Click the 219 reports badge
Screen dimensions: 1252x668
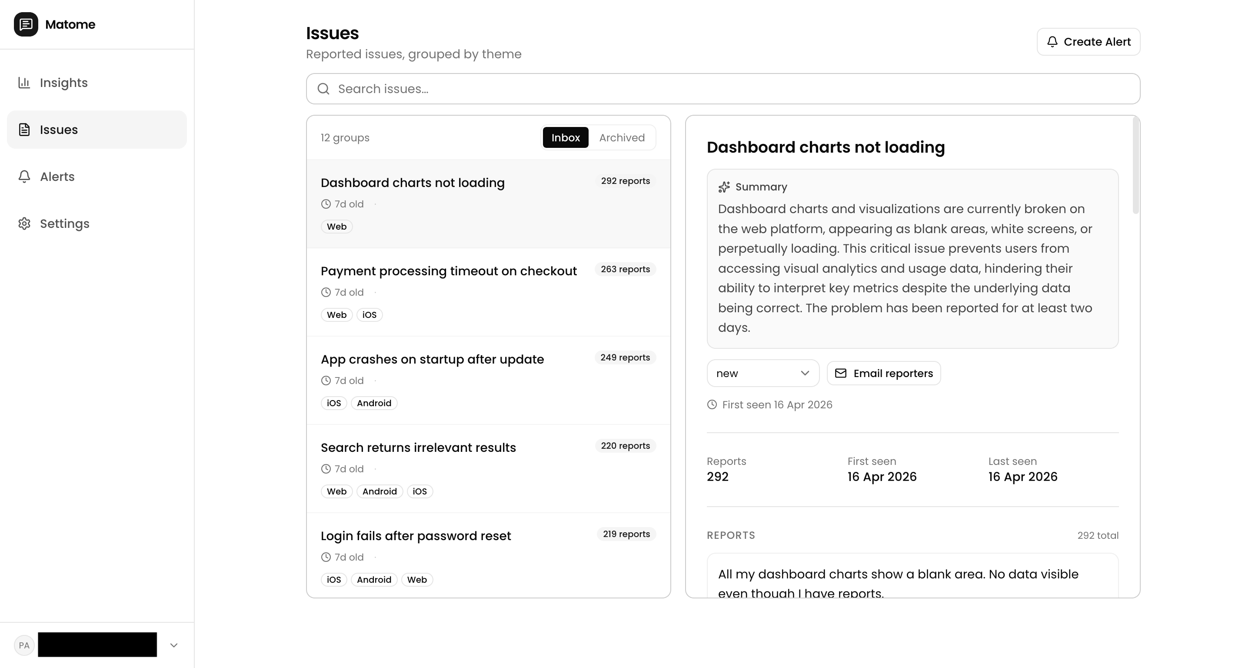(x=626, y=534)
